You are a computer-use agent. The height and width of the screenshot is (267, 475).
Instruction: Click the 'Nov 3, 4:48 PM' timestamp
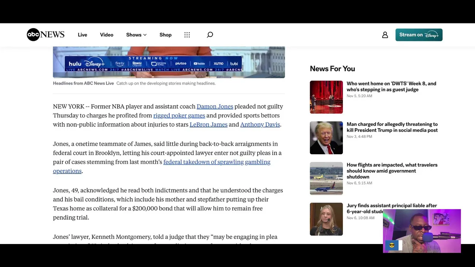coord(359,137)
